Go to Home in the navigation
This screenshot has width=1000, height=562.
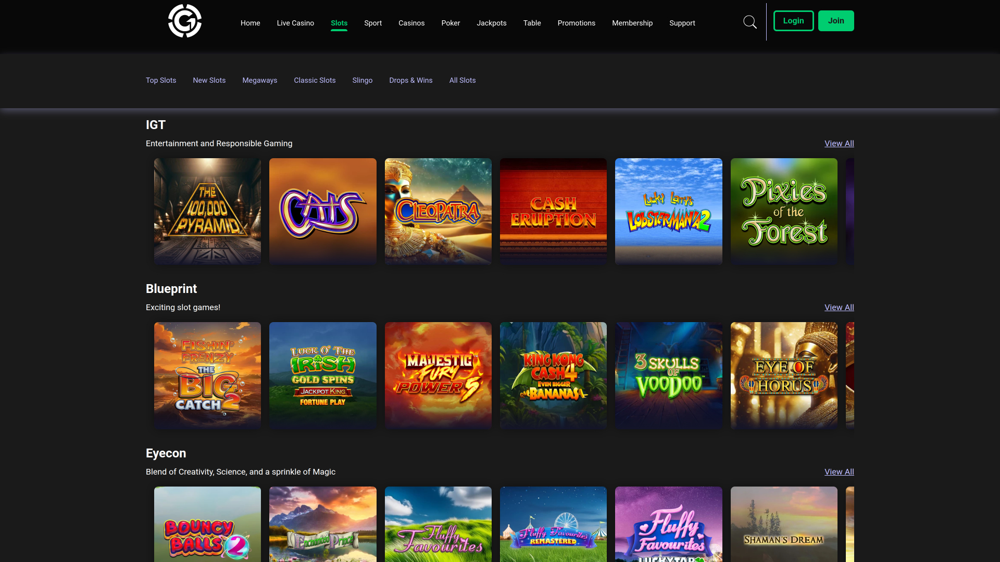[x=250, y=23]
